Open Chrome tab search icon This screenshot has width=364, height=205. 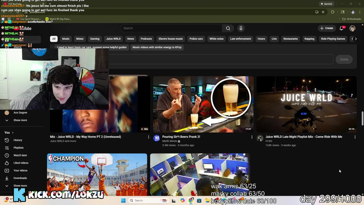pos(343,12)
